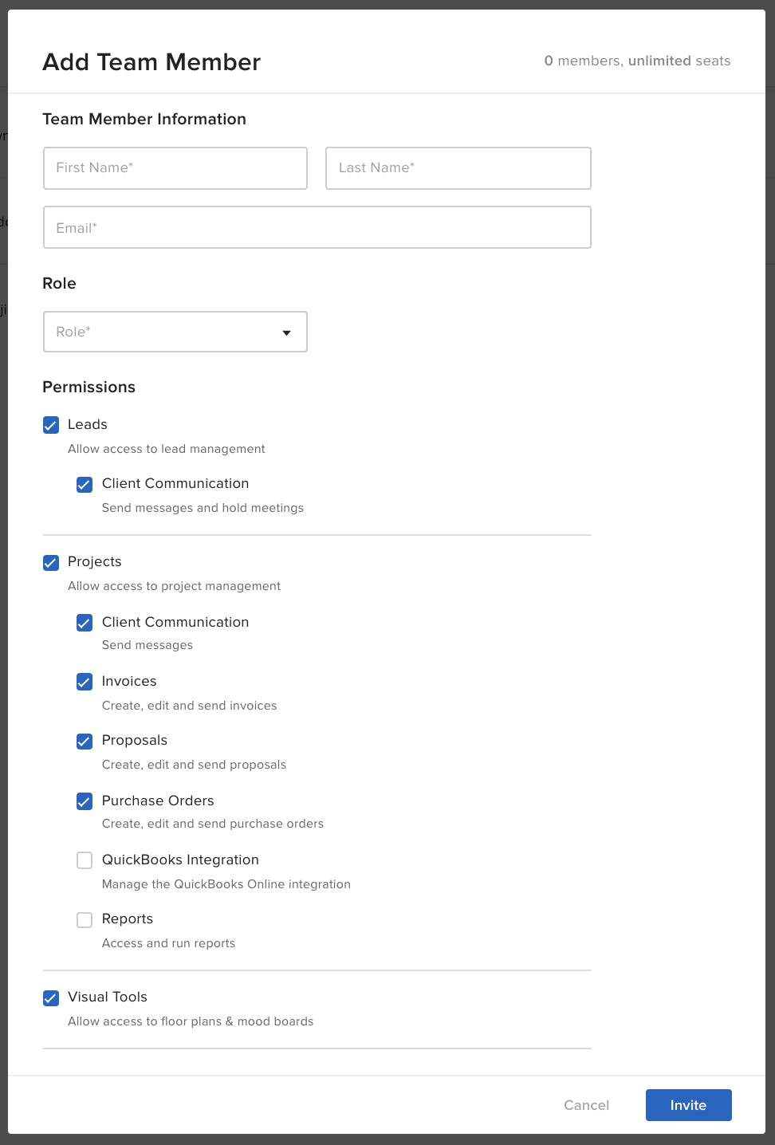Focus the Last Name input field
Screen dimensions: 775x1145
click(458, 168)
